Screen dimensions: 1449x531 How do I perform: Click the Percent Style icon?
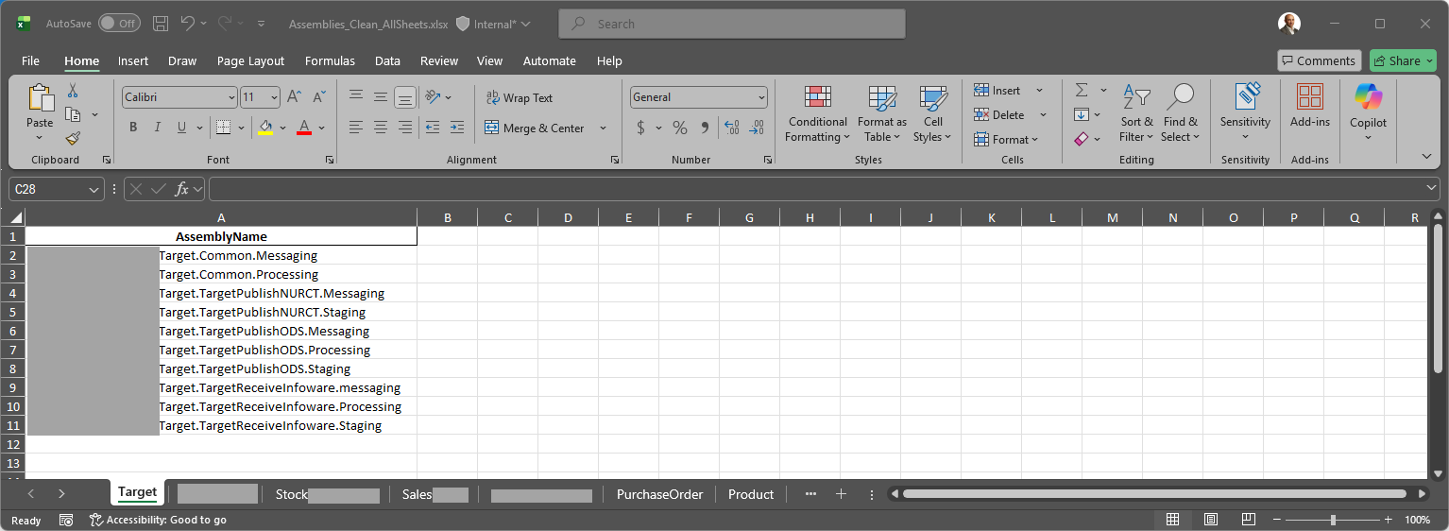point(679,128)
